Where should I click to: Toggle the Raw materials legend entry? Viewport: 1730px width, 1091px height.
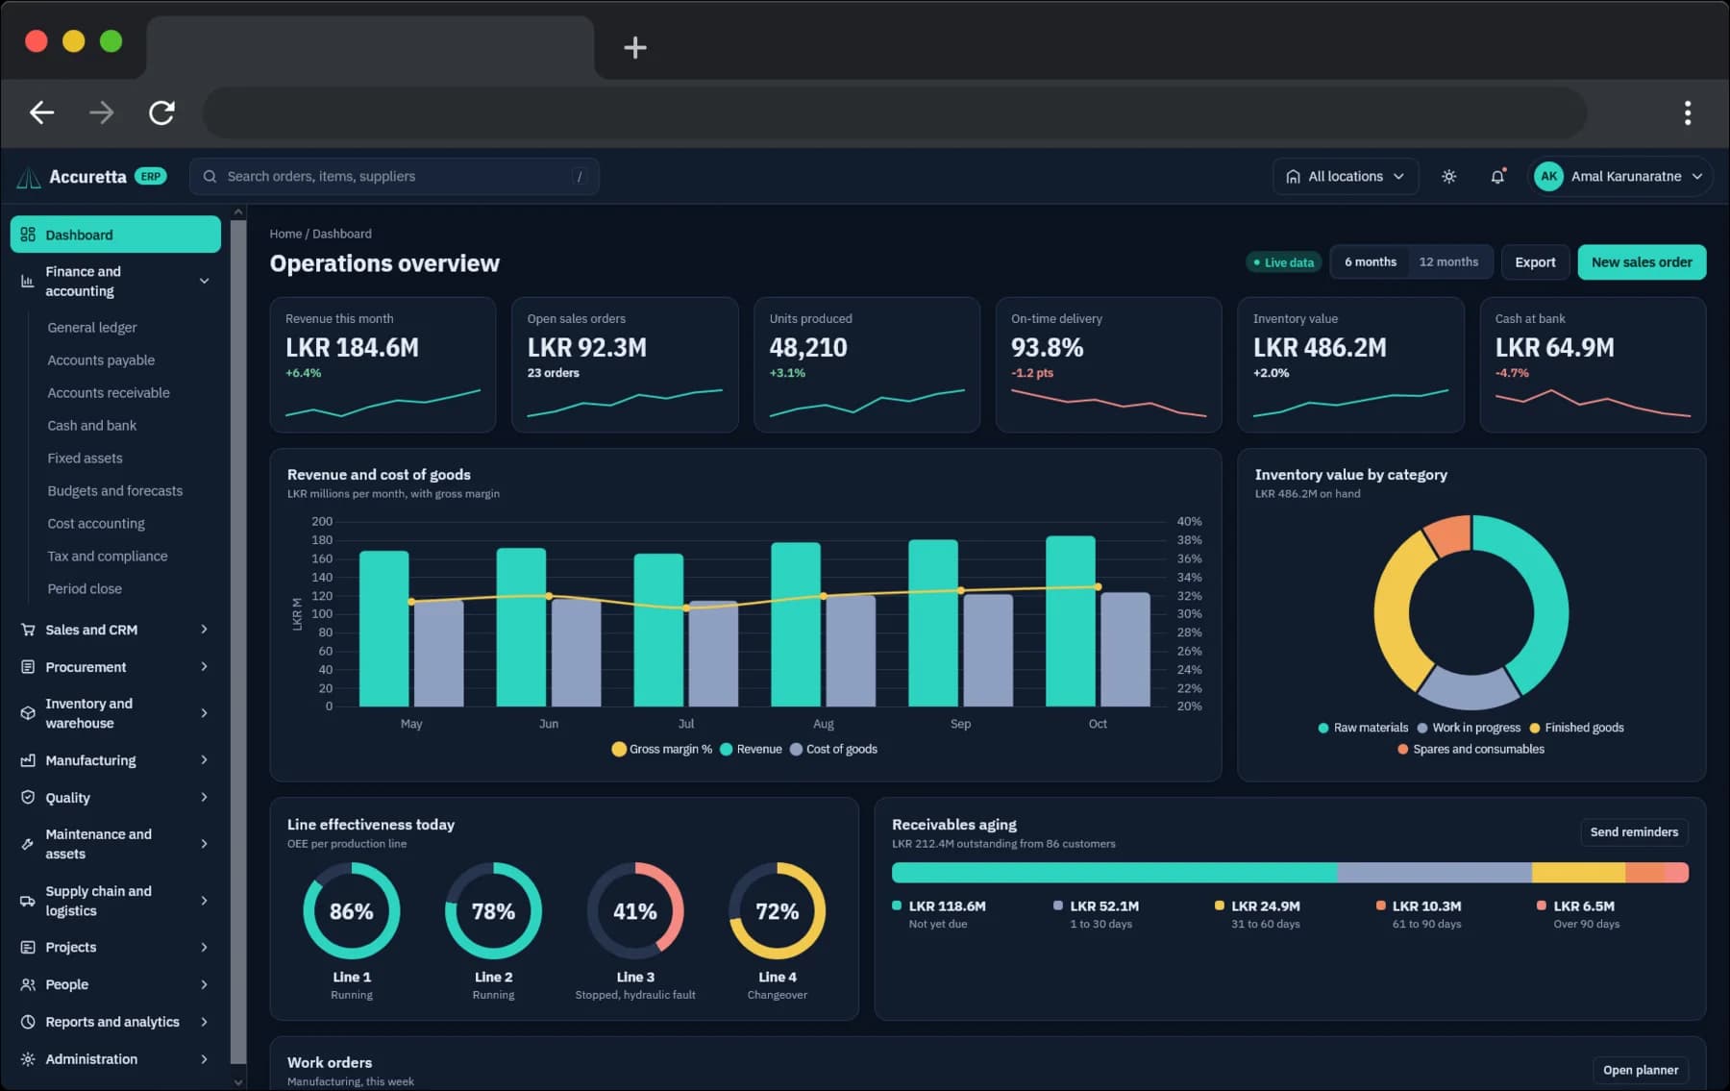click(1363, 728)
